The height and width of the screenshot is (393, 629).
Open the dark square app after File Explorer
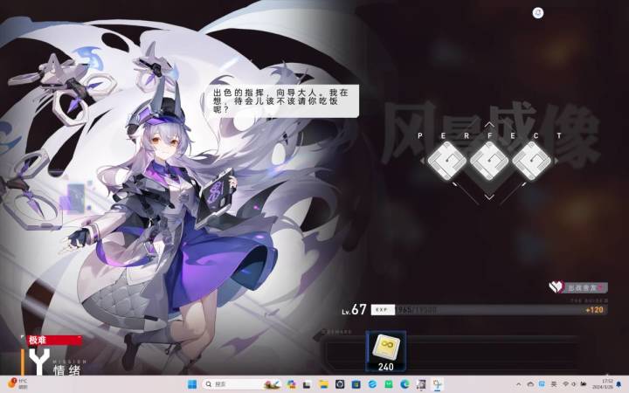[x=340, y=384]
